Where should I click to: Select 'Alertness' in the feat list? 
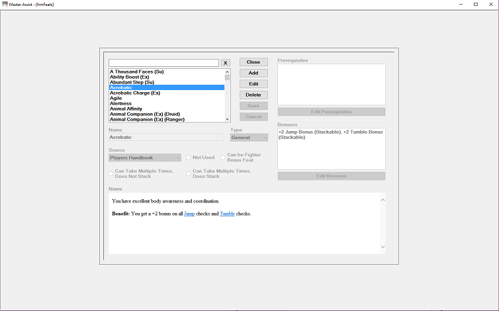[x=167, y=103]
